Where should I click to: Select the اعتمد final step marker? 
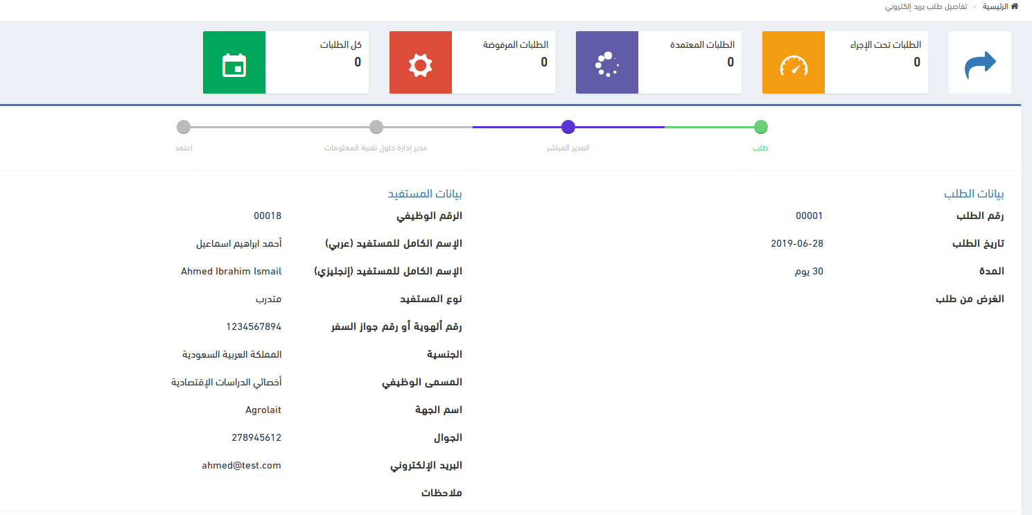184,127
